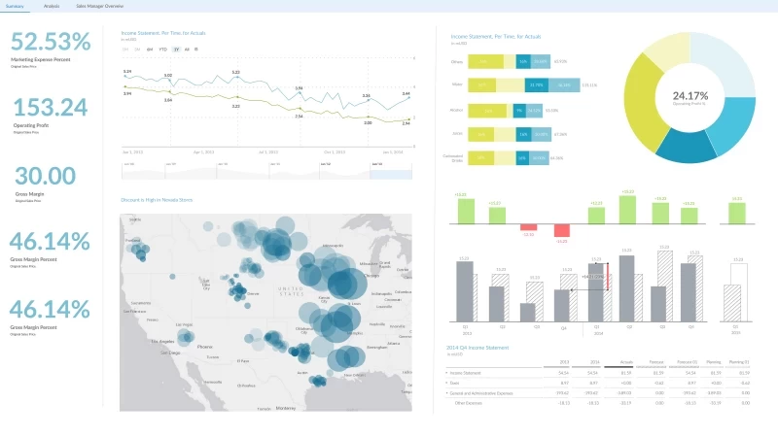
Task: Click the Other Expenses row label
Action: 469,403
